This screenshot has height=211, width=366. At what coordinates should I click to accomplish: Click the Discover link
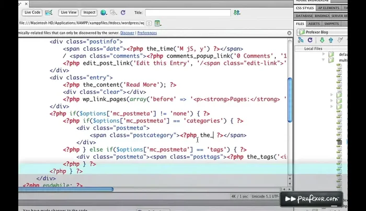click(127, 33)
